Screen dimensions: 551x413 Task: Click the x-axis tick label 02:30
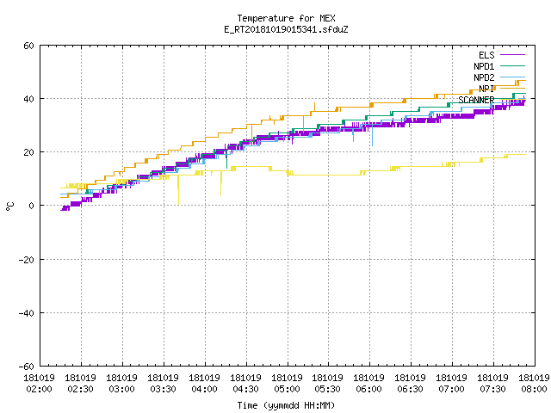pos(80,389)
